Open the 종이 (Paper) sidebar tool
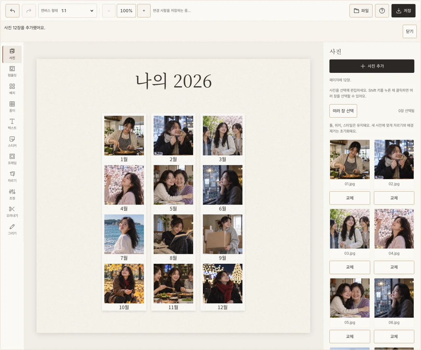This screenshot has width=421, height=350. [x=12, y=107]
